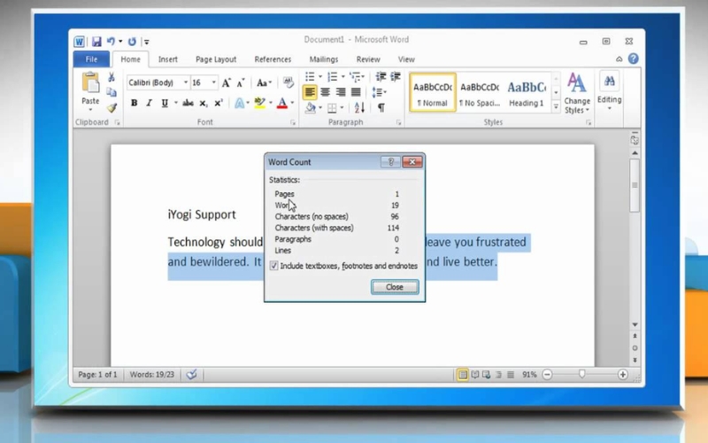Switch to the Insert tab

pyautogui.click(x=167, y=59)
